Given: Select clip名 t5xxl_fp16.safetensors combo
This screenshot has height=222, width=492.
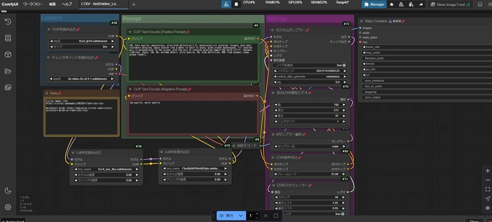Looking at the screenshot, I should coord(82,41).
